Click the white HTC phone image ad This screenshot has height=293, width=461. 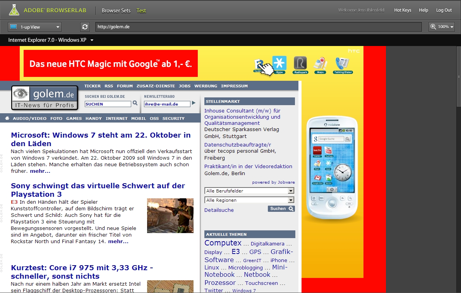coord(332,168)
